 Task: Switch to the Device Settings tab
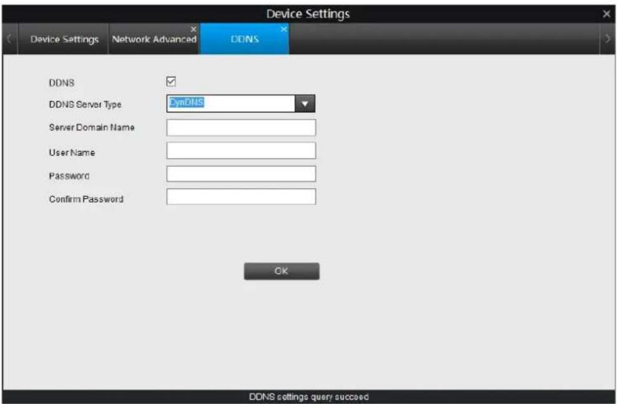point(64,39)
